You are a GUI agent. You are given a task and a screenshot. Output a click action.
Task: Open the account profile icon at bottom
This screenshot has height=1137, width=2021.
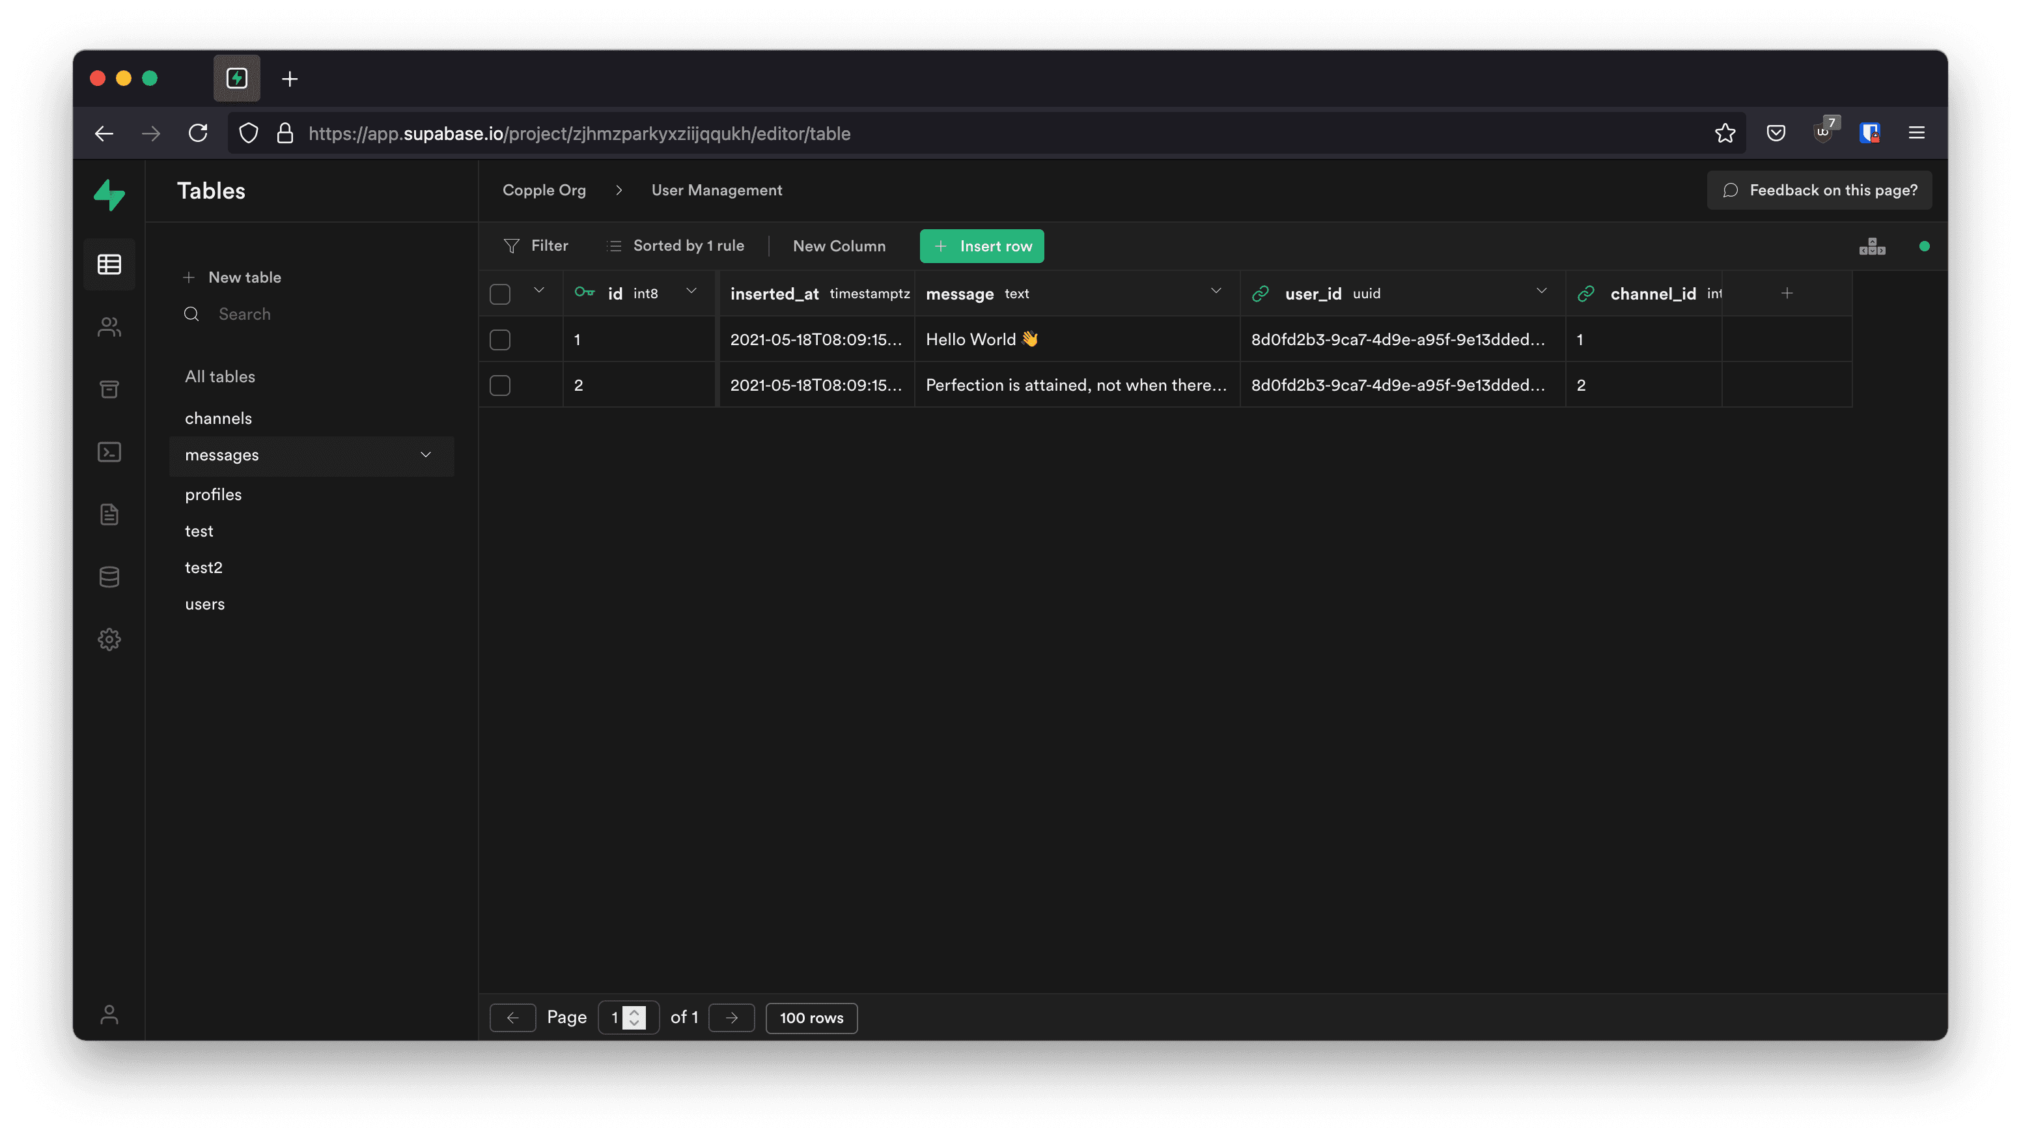point(109,1015)
